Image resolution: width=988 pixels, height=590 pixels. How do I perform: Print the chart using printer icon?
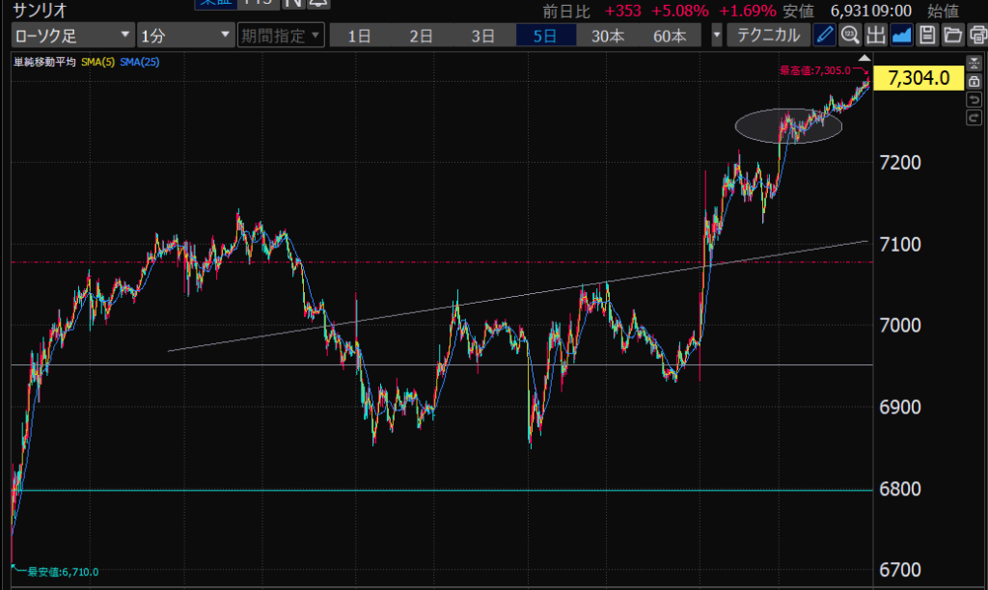click(976, 36)
